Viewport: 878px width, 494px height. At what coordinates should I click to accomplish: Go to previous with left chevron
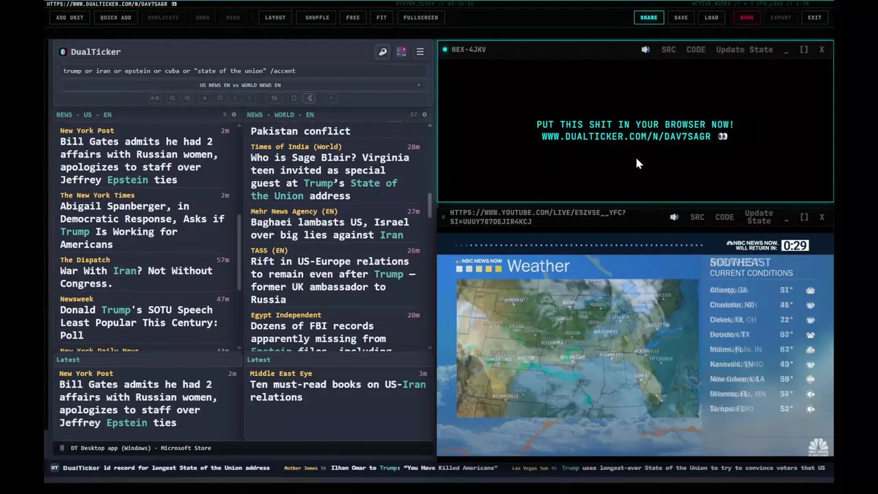pos(235,98)
